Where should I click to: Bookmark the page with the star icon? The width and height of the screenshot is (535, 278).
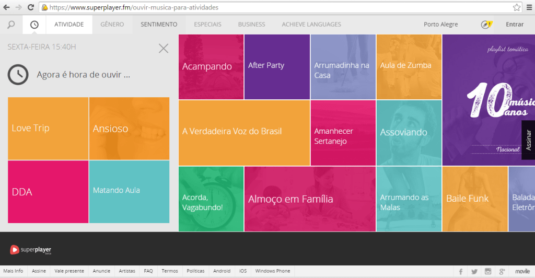click(517, 7)
